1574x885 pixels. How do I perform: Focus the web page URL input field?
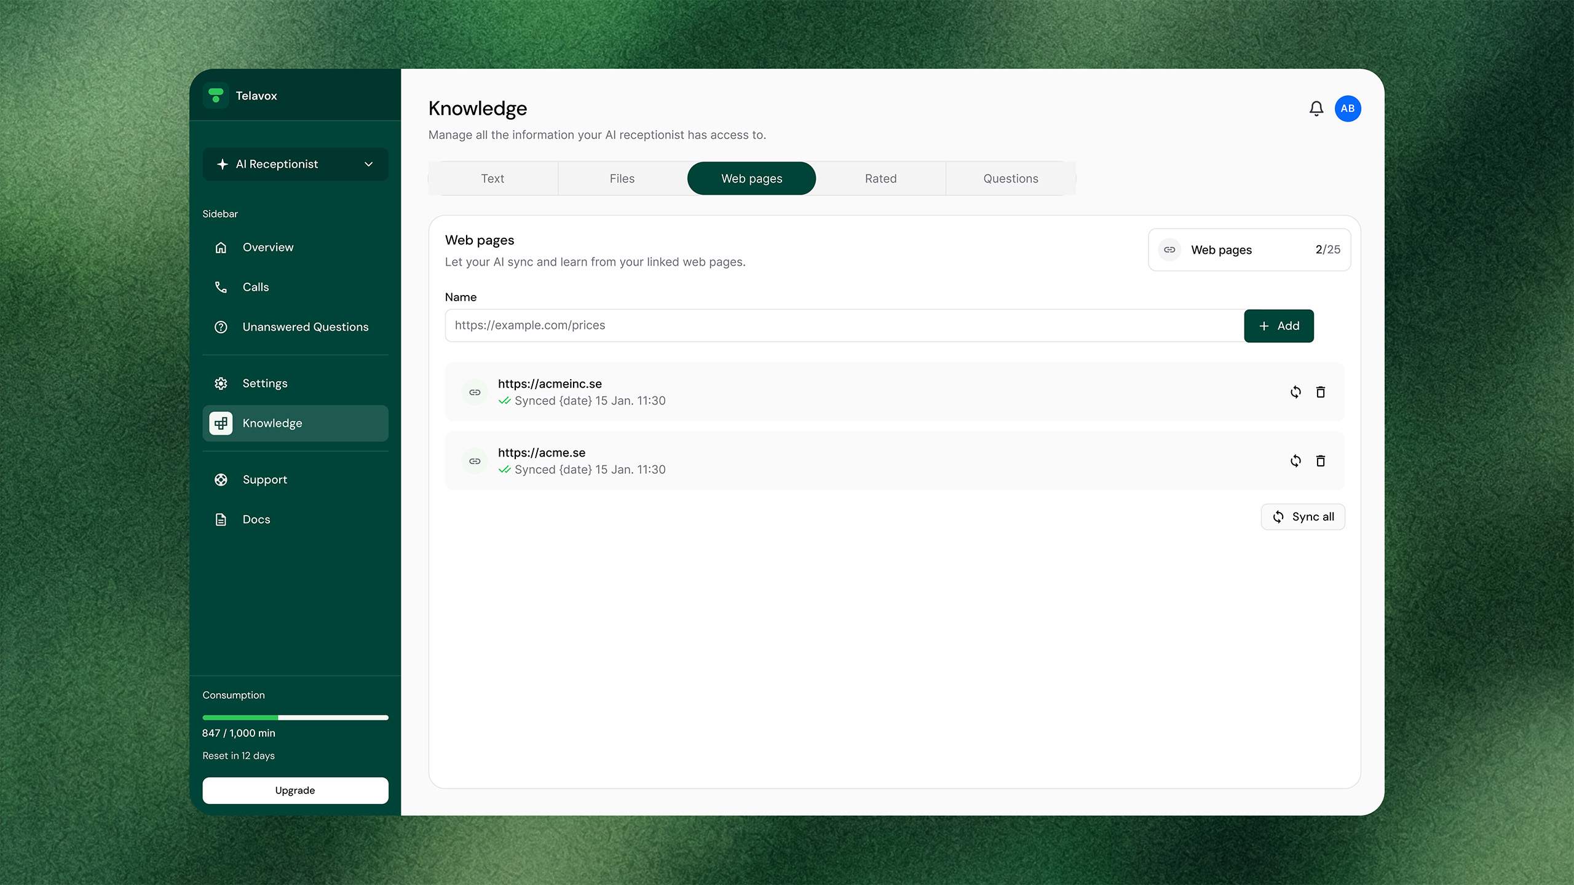coord(844,326)
